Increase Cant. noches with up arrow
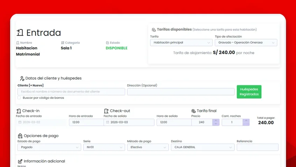296x167 pixels. (x=246, y=120)
